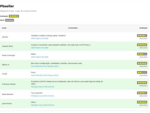Open Pote Refrat Mor Red link in Alberto Jr's review
Viewport: 150px width, 113px height.
[x=45, y=66]
